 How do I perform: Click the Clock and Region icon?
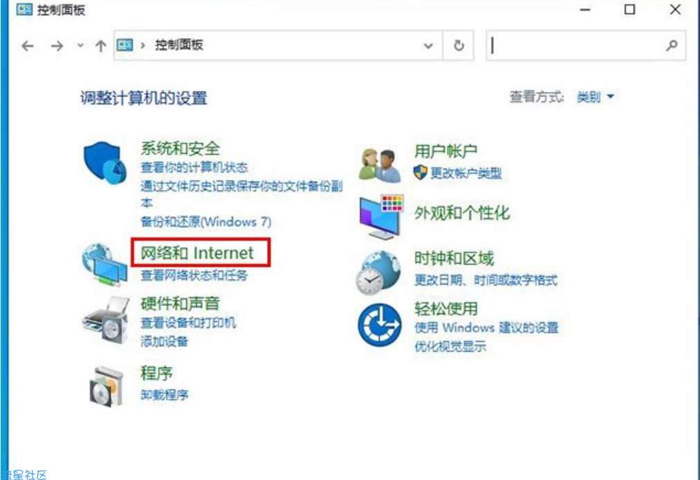[378, 271]
